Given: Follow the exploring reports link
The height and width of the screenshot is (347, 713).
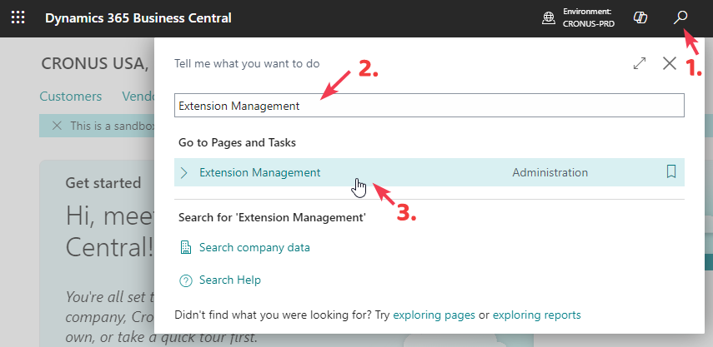Looking at the screenshot, I should click(x=536, y=315).
